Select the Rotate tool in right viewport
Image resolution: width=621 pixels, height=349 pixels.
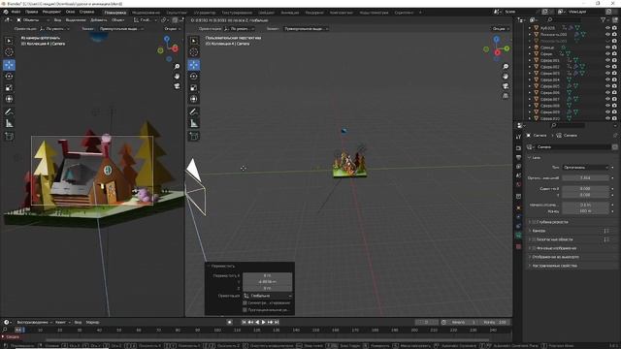tap(194, 76)
